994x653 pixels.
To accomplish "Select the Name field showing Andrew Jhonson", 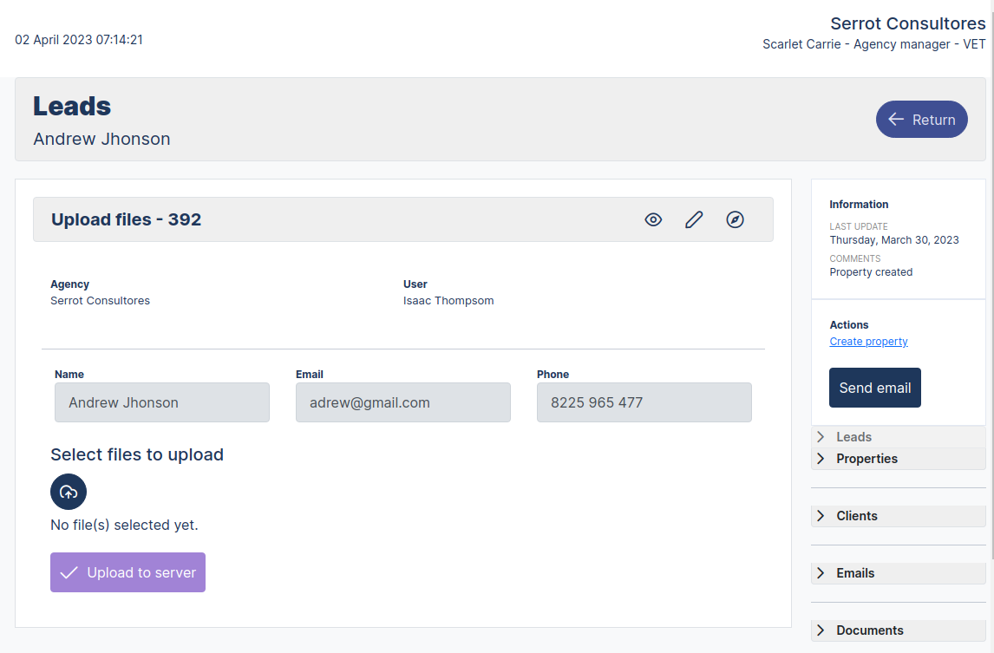I will coord(161,402).
